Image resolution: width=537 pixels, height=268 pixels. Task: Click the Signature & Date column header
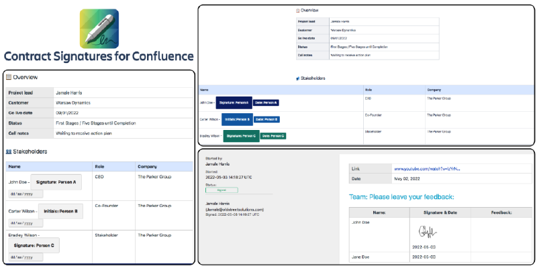[x=440, y=212]
